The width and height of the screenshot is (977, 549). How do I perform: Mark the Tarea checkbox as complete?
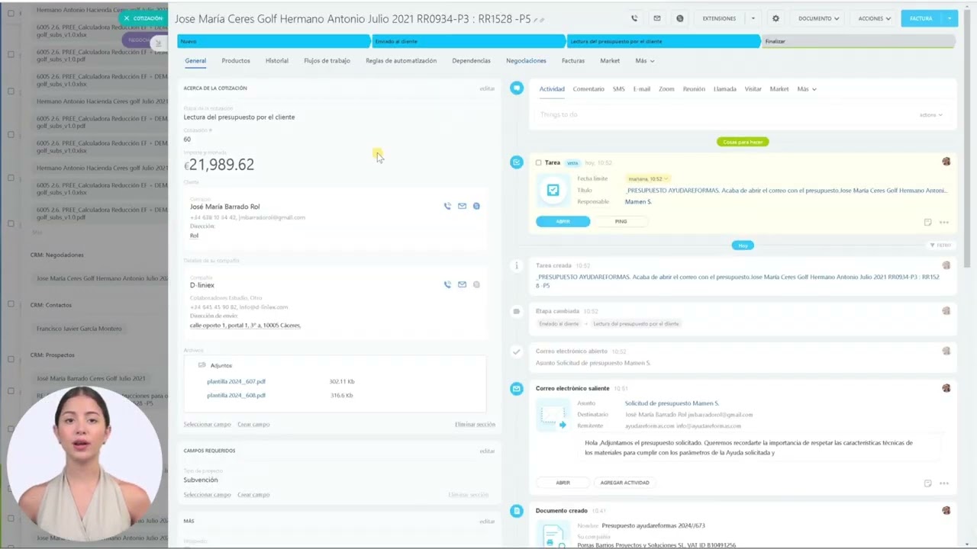[539, 162]
